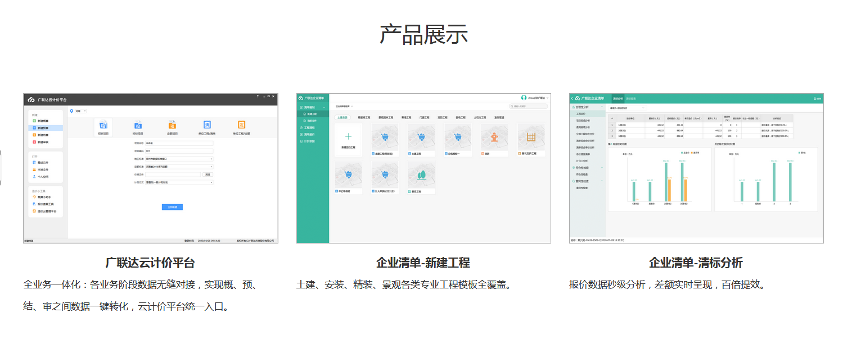Switch to the 幕墙工程 tab

[407, 118]
